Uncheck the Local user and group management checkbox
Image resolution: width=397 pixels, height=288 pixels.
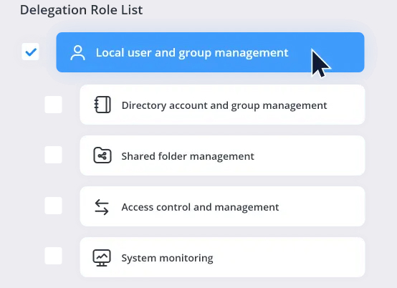[30, 52]
